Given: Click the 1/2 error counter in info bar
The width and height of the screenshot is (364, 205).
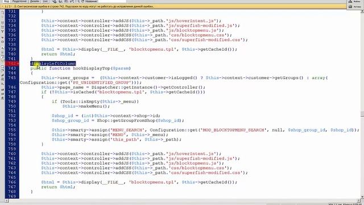Looking at the screenshot, I should point(7,6).
